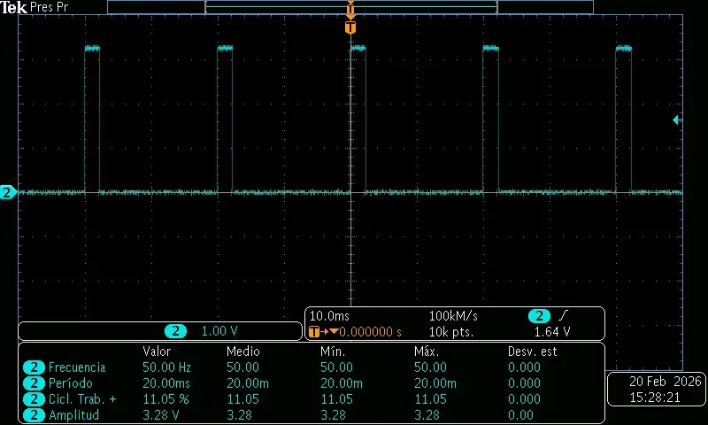Click channel 2 badge next to Amplitud
The height and width of the screenshot is (425, 708).
34,415
